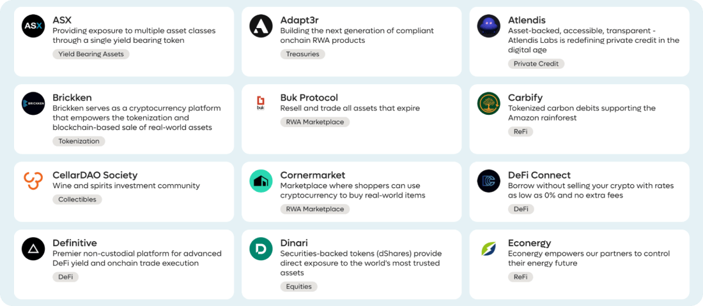The image size is (703, 306).
Task: Choose the Tokenization tag under Brickken
Action: 79,141
